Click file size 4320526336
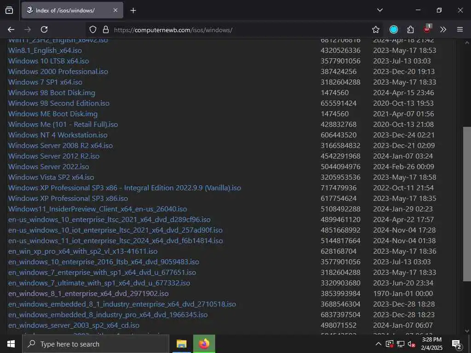The width and height of the screenshot is (471, 353). [x=340, y=51]
